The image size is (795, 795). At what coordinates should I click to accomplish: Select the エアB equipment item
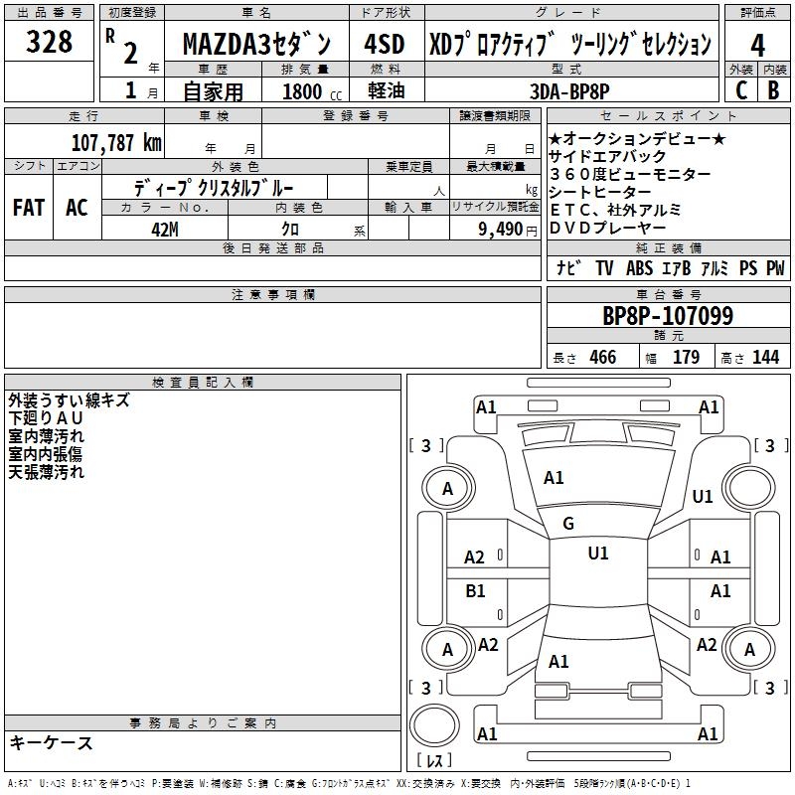pyautogui.click(x=677, y=267)
